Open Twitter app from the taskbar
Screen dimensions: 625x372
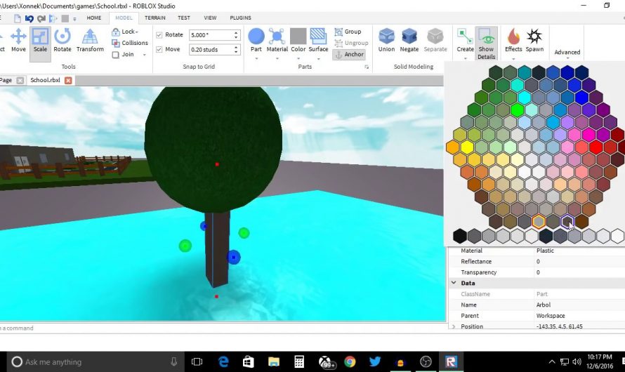tap(375, 361)
